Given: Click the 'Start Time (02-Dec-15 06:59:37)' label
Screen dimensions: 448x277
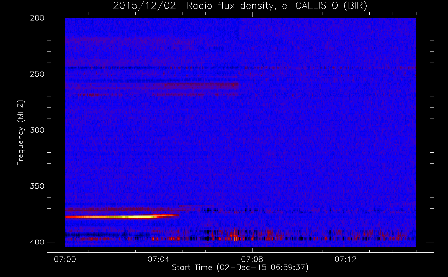Looking at the screenshot, I should pyautogui.click(x=240, y=268).
